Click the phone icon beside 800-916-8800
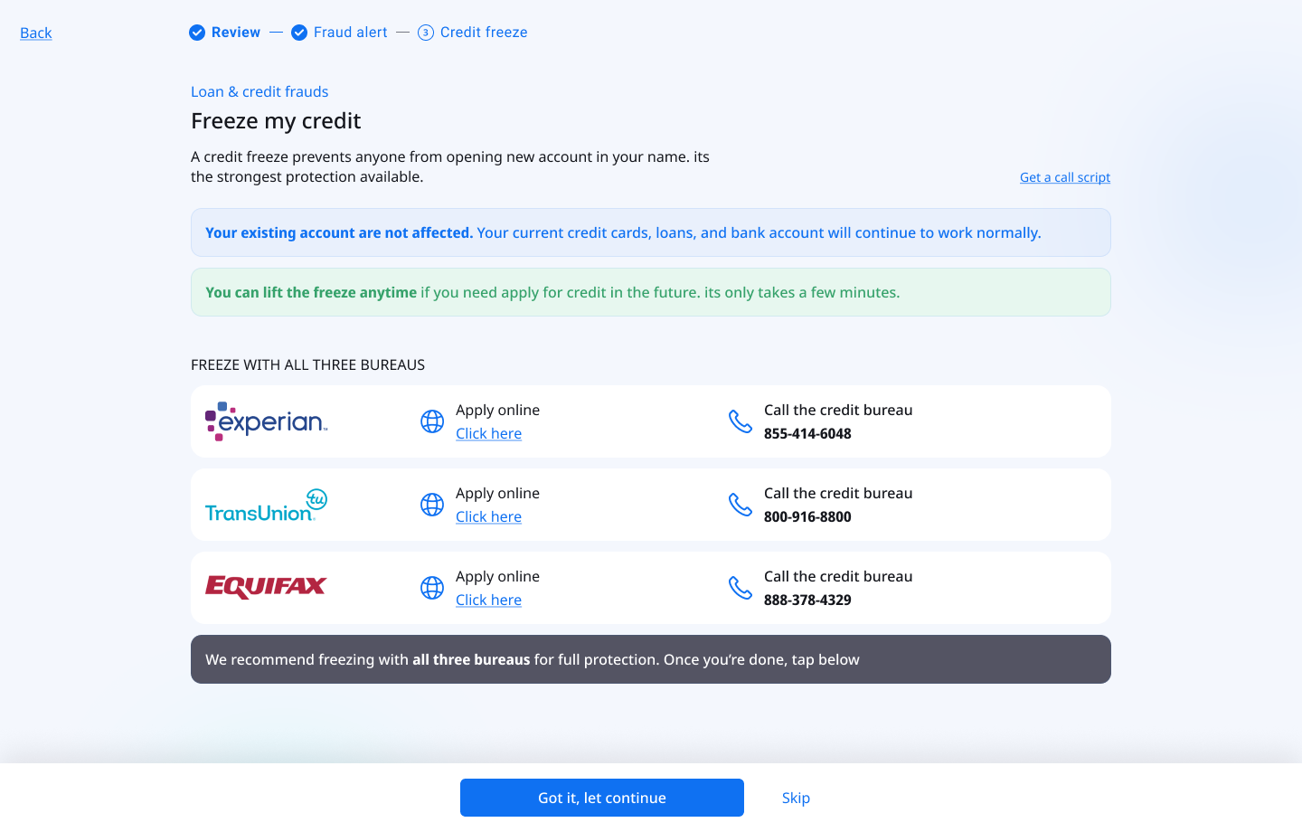 click(x=741, y=505)
